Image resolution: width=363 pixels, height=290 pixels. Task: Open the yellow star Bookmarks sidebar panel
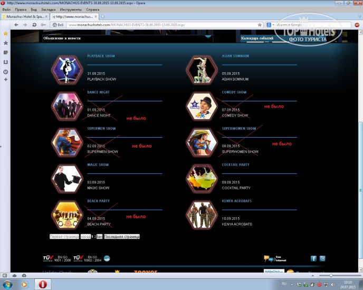[6, 34]
